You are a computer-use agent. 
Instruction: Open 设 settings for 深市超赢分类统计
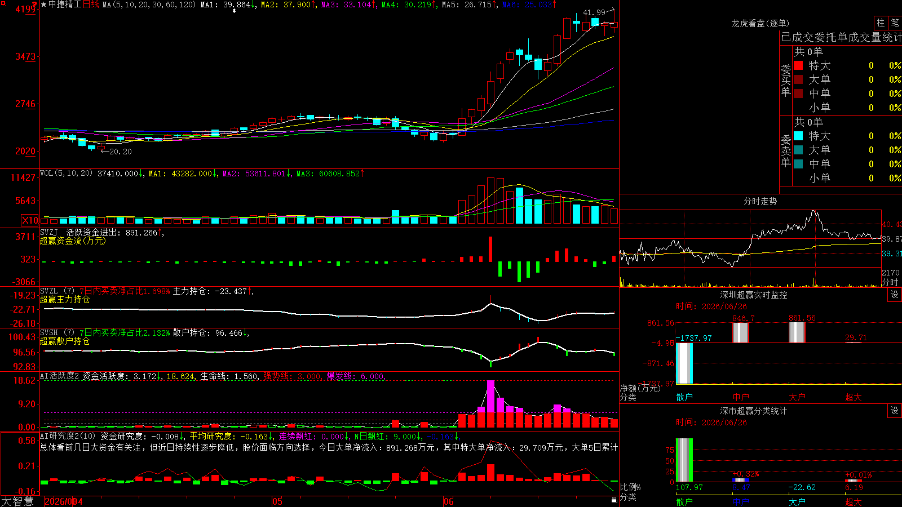(x=895, y=411)
